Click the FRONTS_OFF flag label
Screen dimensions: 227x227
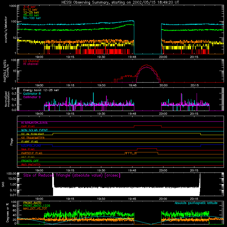30,161
